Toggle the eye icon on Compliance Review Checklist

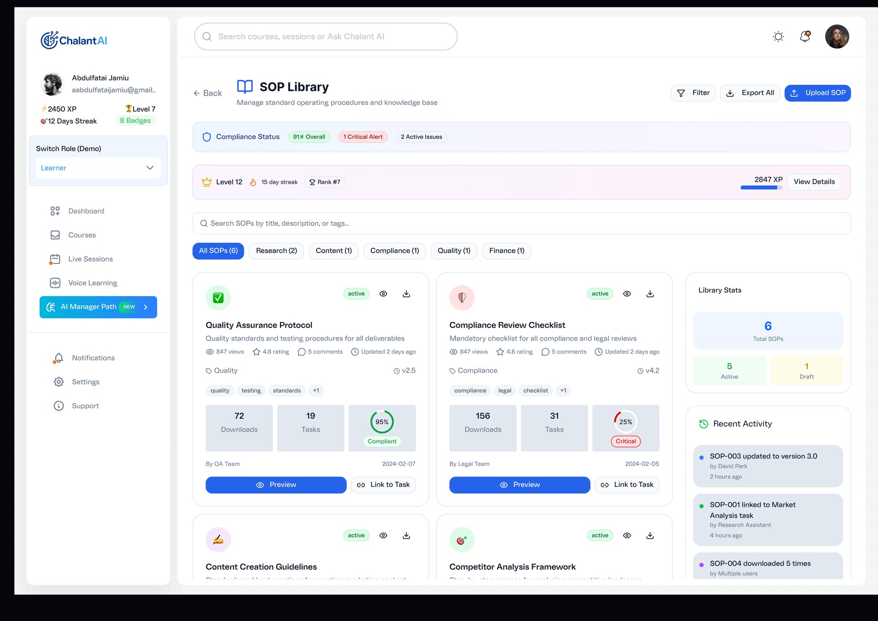click(627, 294)
